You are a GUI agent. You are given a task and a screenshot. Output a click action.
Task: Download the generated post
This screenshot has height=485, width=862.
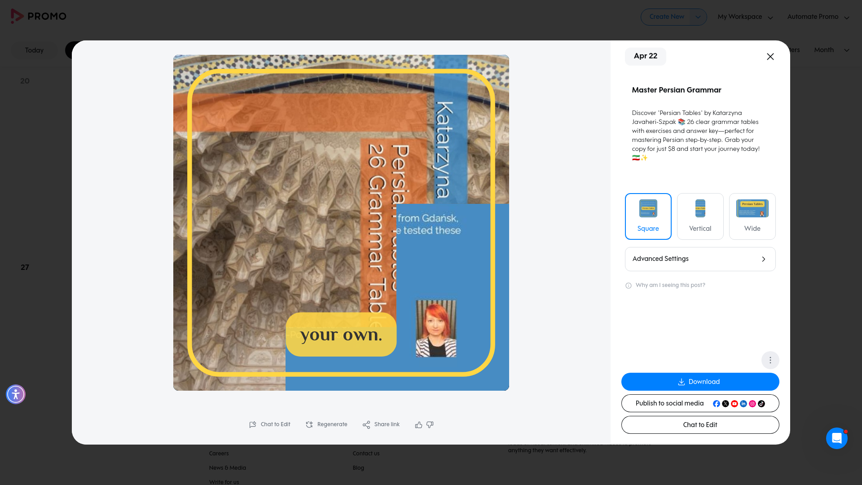700,382
